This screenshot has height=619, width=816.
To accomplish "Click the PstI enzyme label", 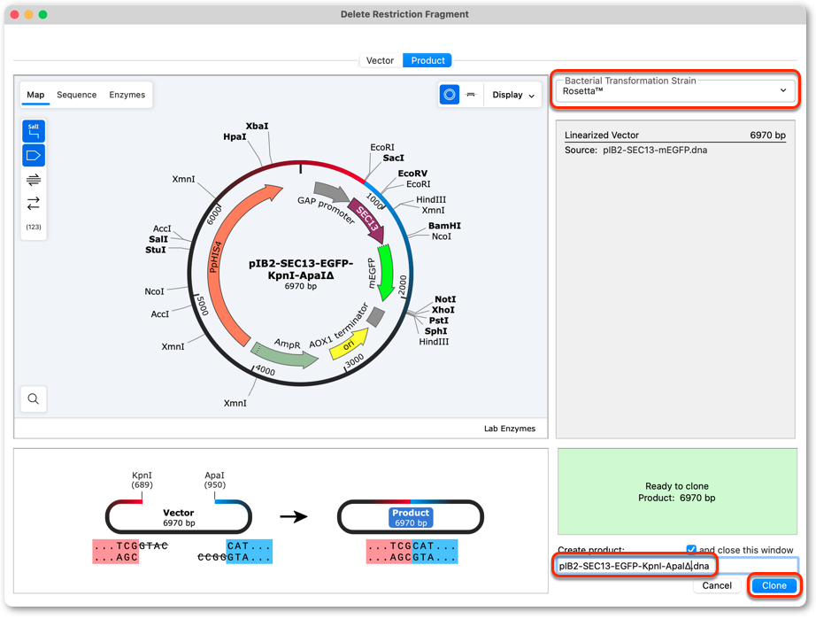I will point(439,321).
